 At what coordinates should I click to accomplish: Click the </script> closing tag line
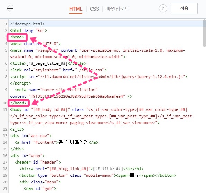pyautogui.click(x=20, y=83)
